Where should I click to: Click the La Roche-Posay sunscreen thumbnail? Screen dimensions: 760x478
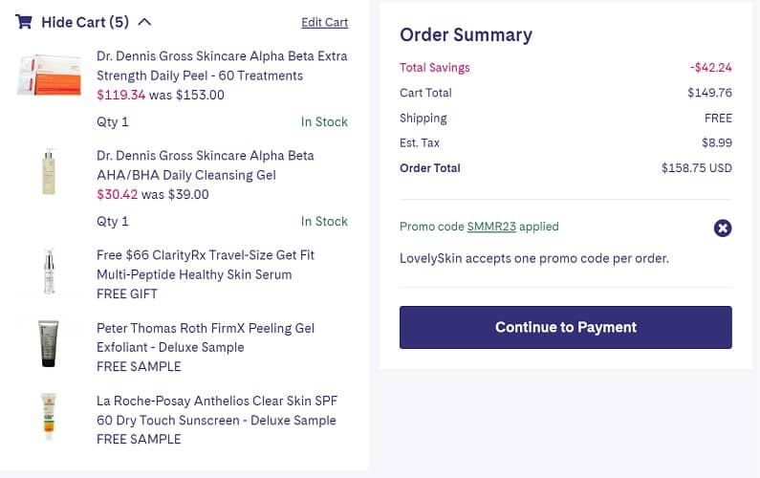coord(49,417)
